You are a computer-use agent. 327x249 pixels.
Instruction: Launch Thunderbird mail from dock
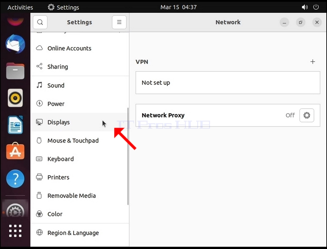(15, 44)
